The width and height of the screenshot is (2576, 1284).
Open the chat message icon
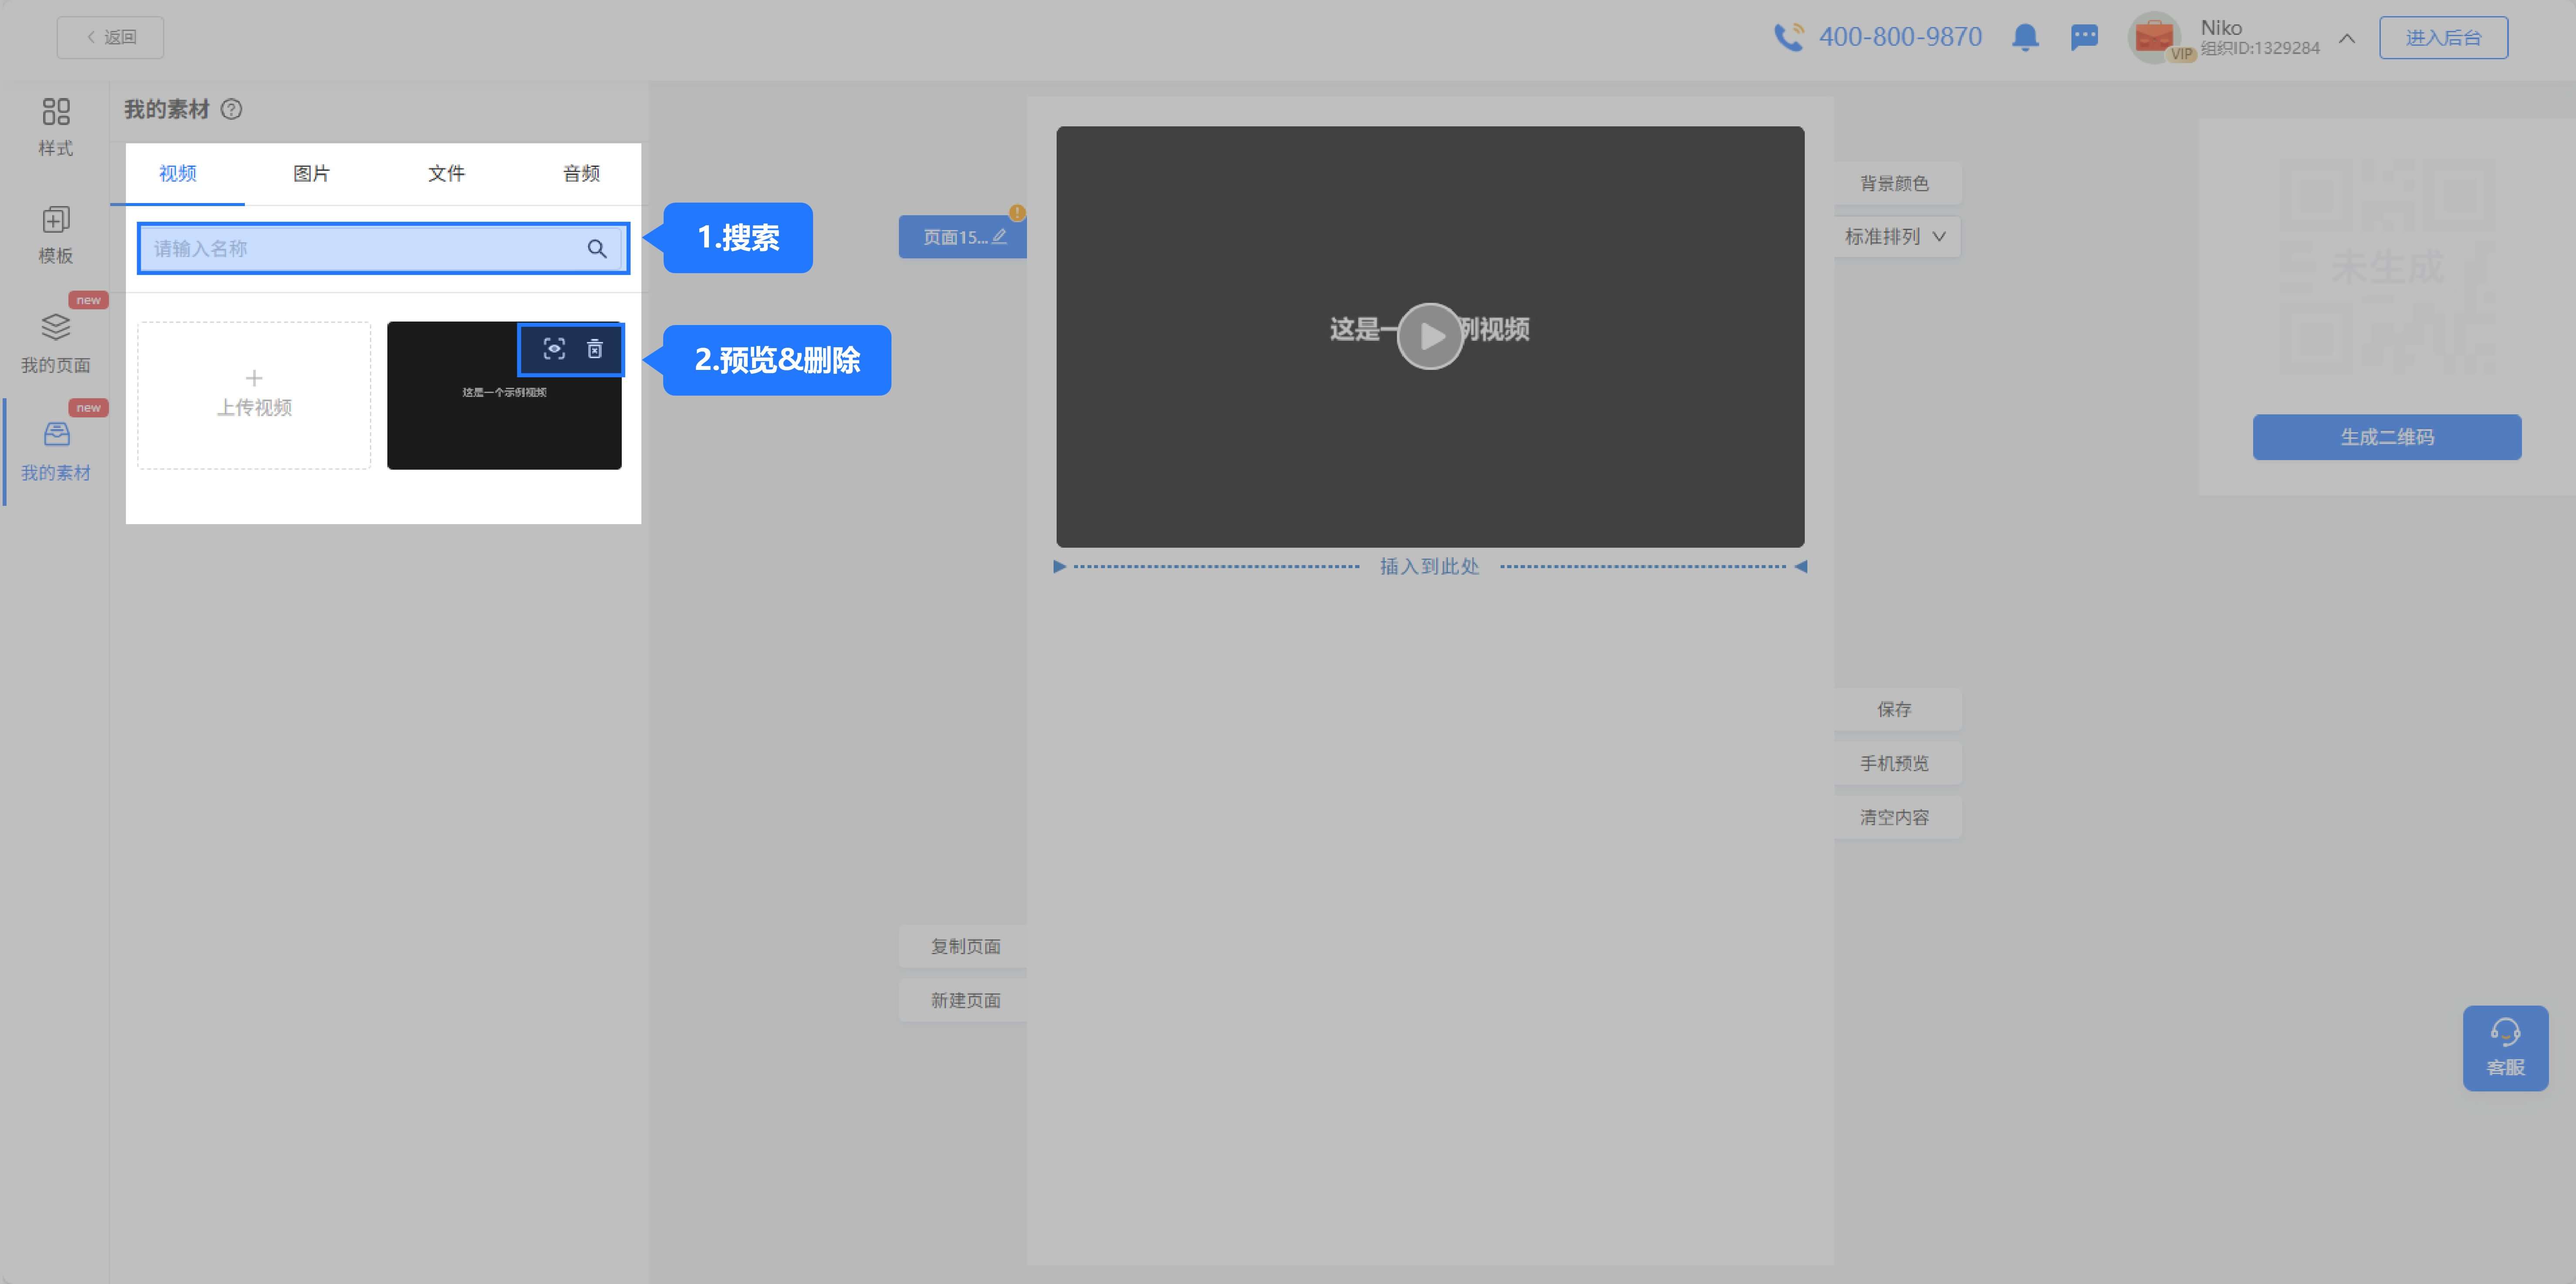2084,38
